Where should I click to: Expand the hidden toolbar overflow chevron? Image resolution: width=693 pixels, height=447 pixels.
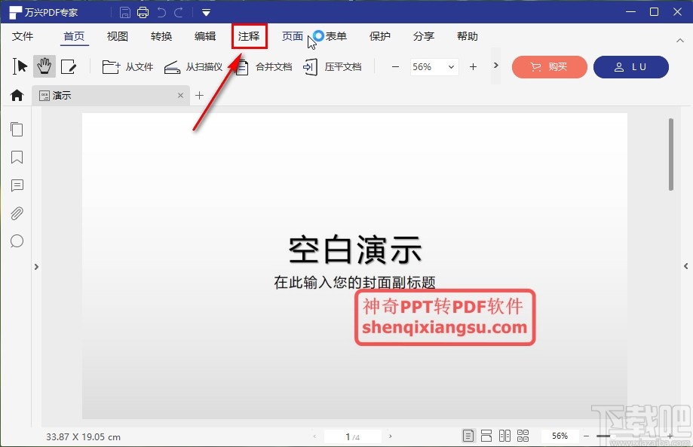[495, 66]
